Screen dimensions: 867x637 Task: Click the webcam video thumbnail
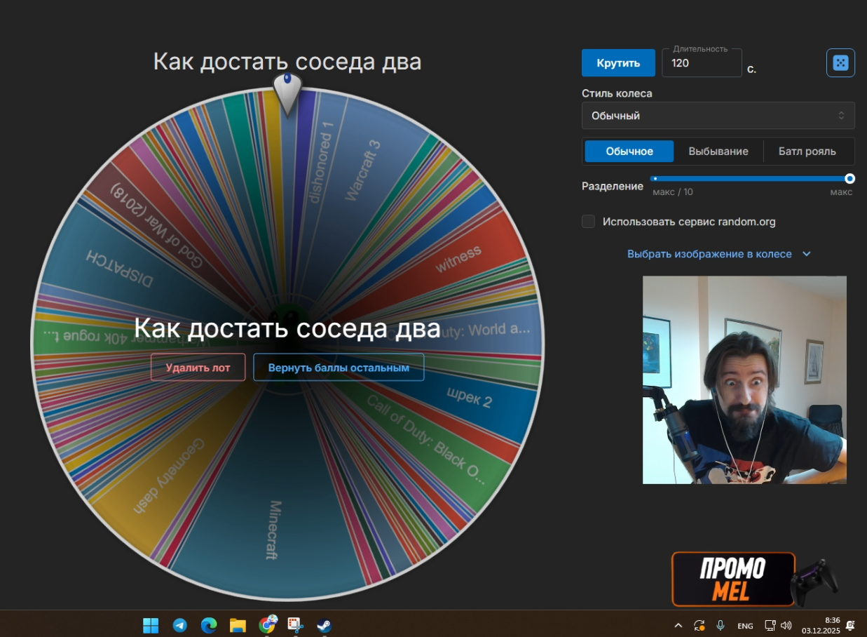coord(744,380)
